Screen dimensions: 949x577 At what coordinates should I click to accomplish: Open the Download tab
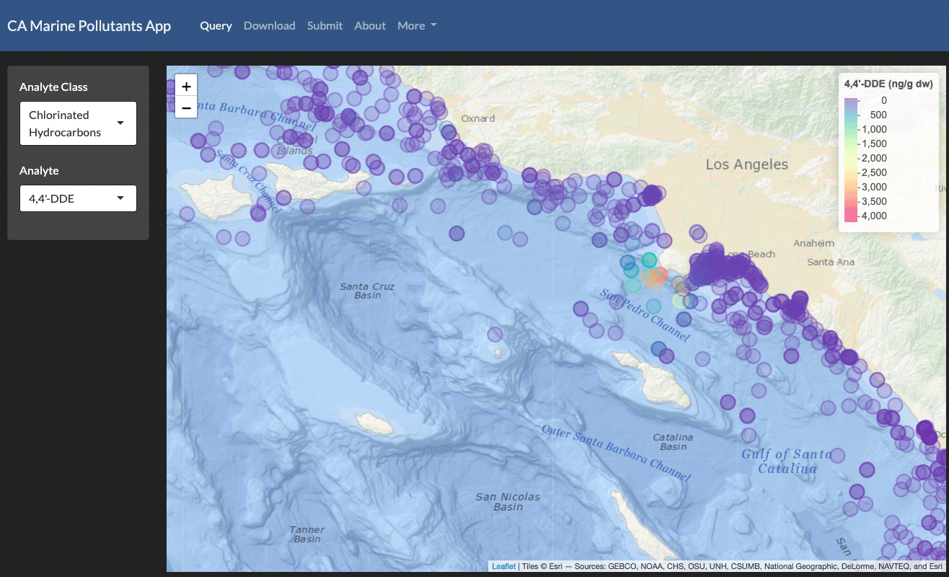click(269, 25)
